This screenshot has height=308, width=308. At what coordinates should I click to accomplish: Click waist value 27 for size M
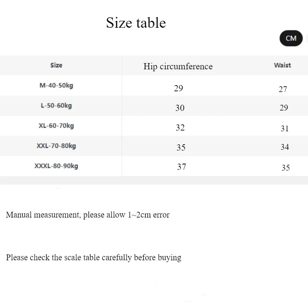pos(283,89)
